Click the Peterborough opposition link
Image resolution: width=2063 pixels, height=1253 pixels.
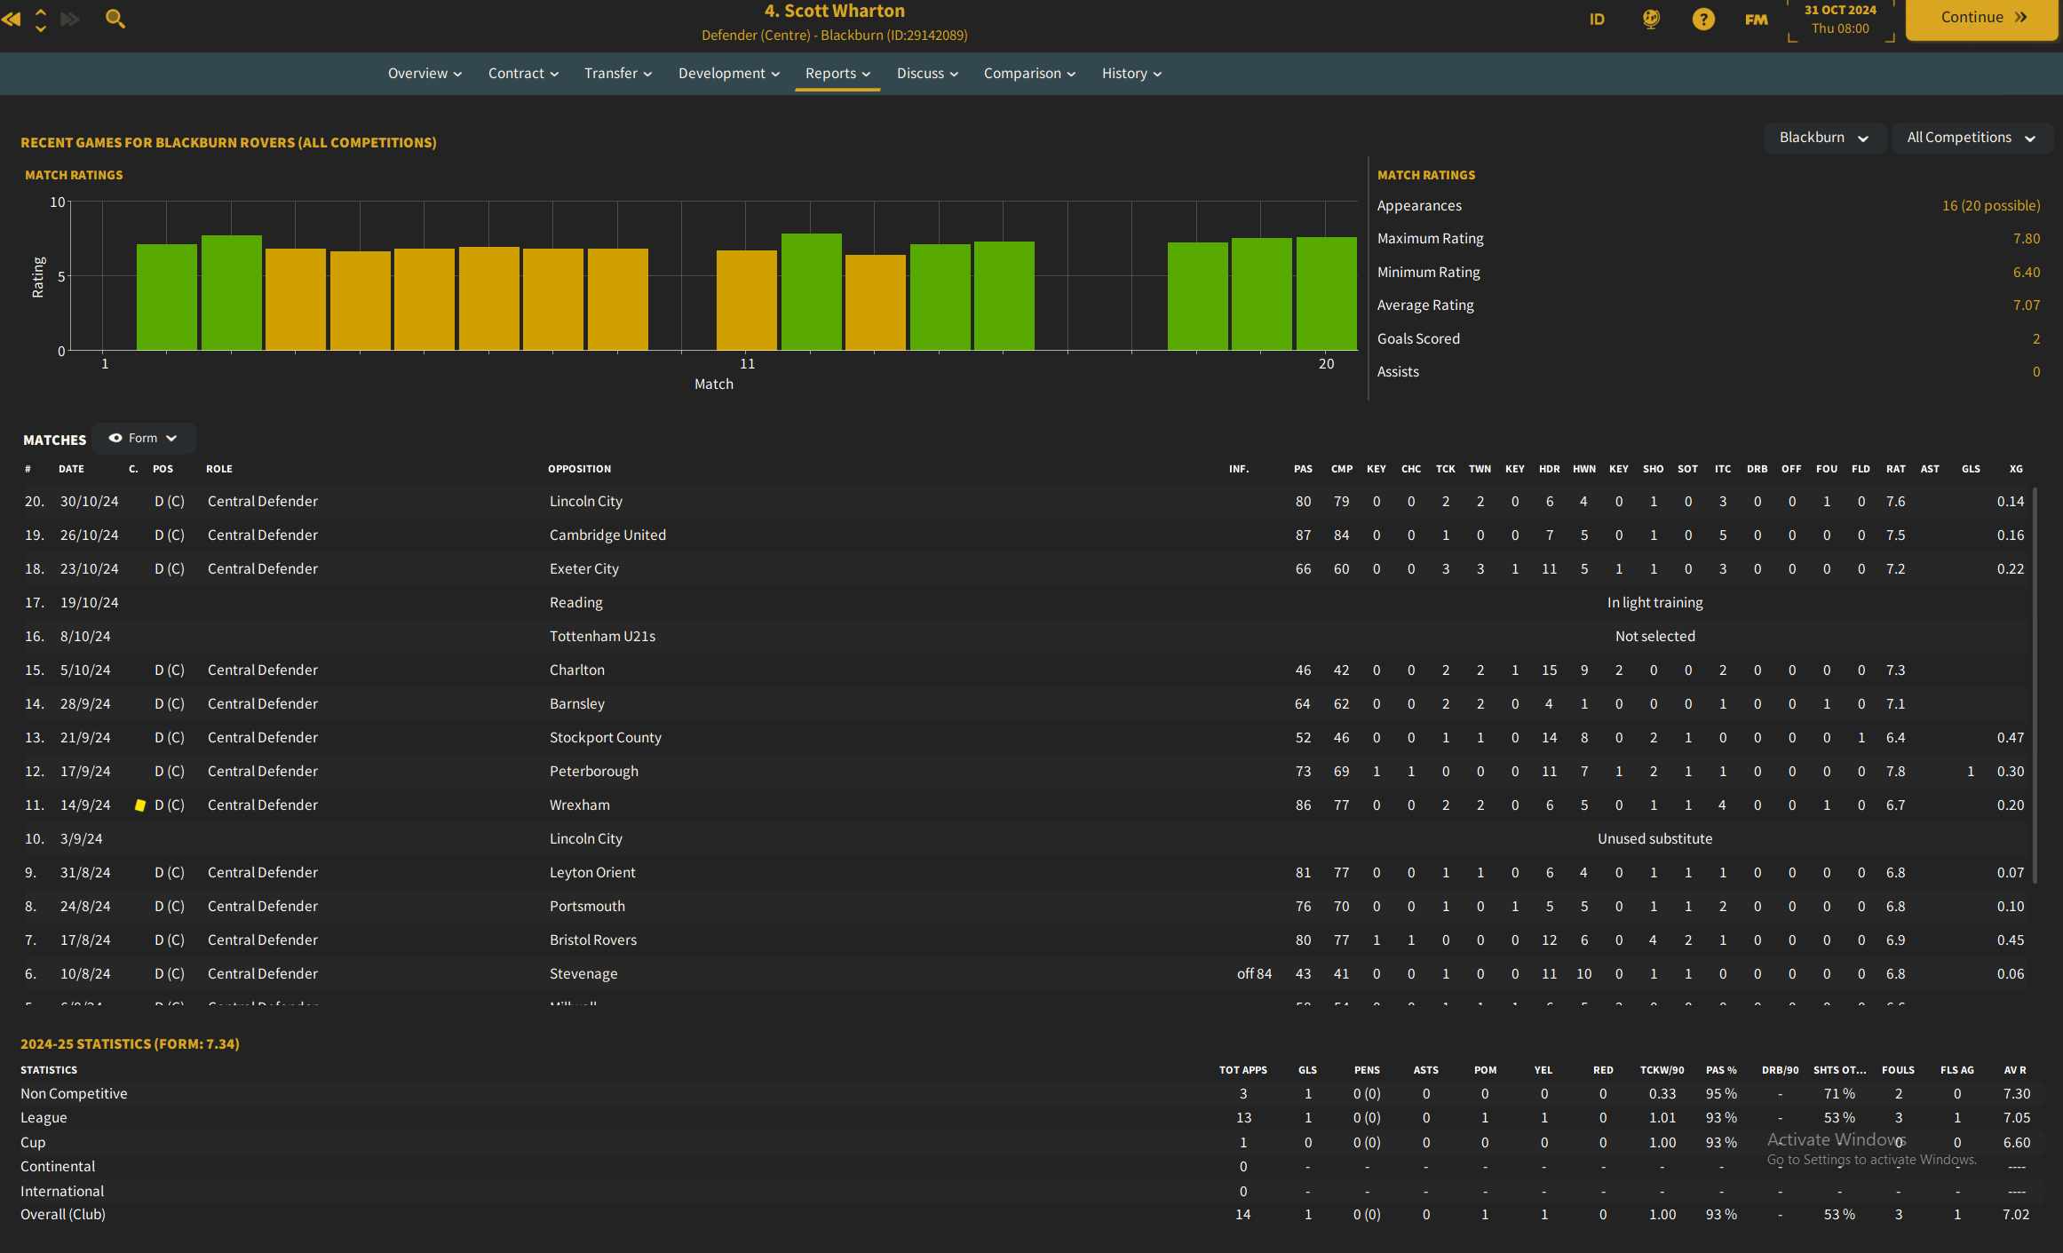(x=593, y=771)
